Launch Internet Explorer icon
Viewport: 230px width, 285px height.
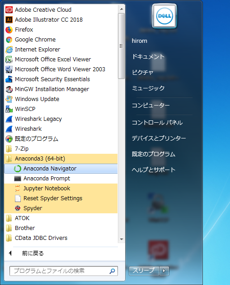[9, 50]
